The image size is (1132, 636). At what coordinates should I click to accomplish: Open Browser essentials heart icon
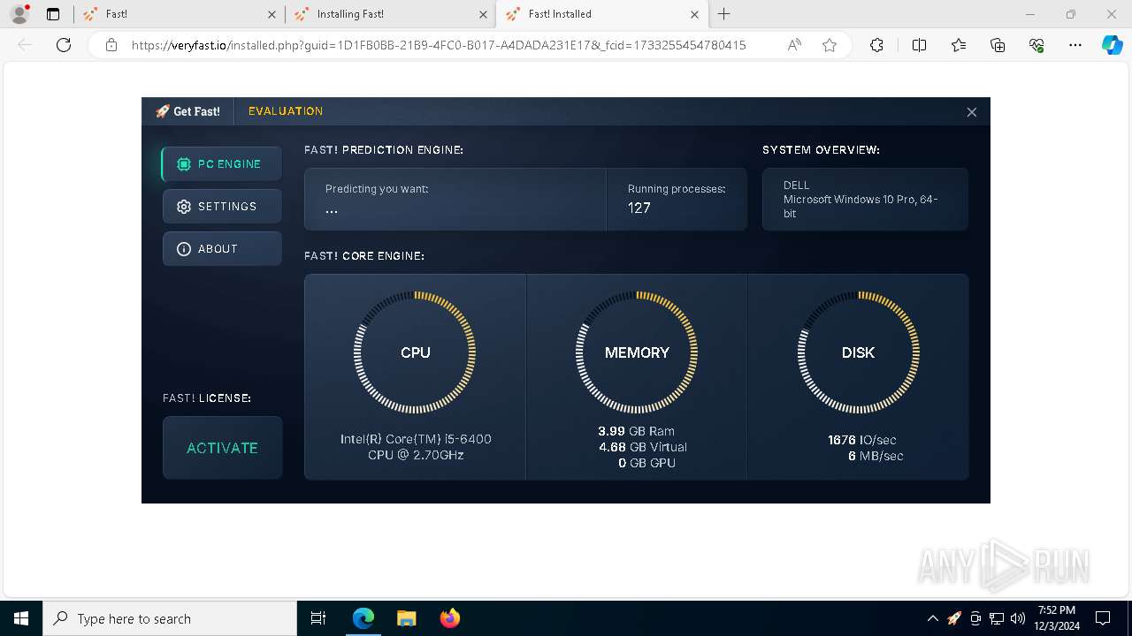click(x=1036, y=45)
